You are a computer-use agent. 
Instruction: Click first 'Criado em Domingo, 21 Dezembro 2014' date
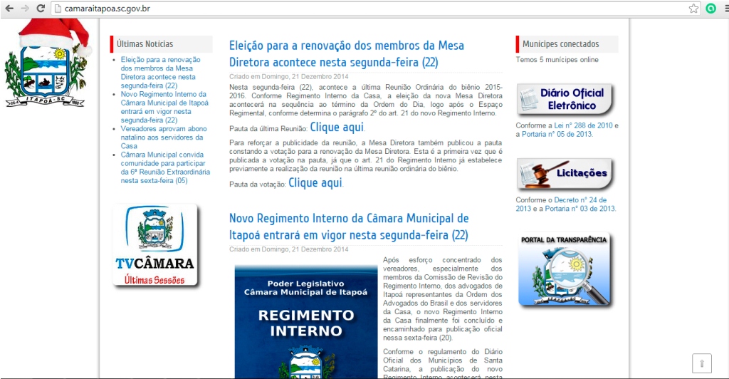click(x=289, y=76)
